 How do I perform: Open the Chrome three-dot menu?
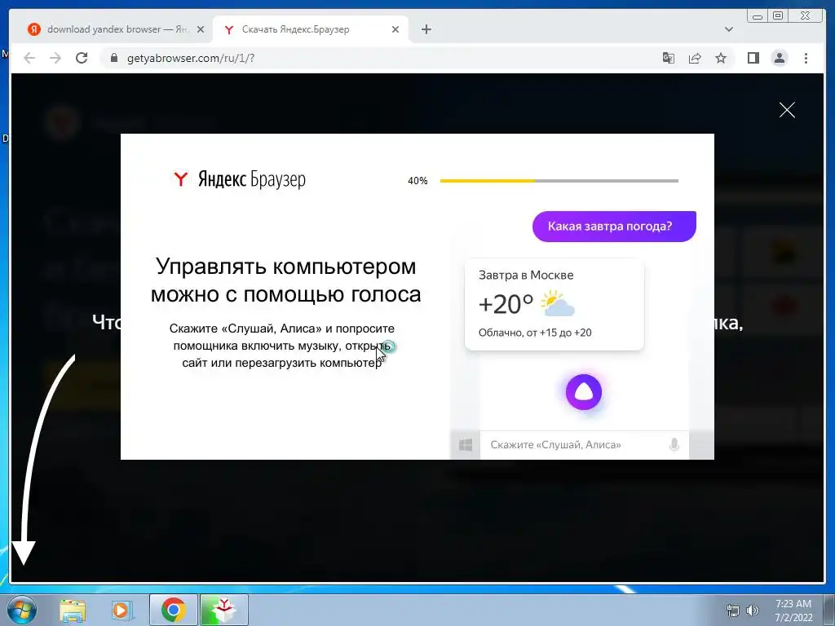[806, 58]
